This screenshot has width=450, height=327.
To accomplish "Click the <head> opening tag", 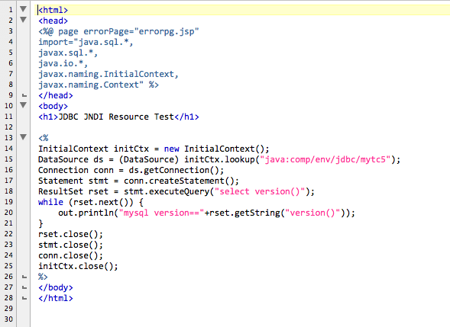I will click(53, 21).
